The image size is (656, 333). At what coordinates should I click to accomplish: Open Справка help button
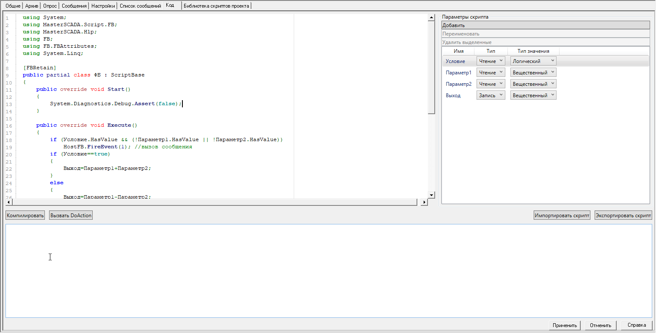pos(637,325)
